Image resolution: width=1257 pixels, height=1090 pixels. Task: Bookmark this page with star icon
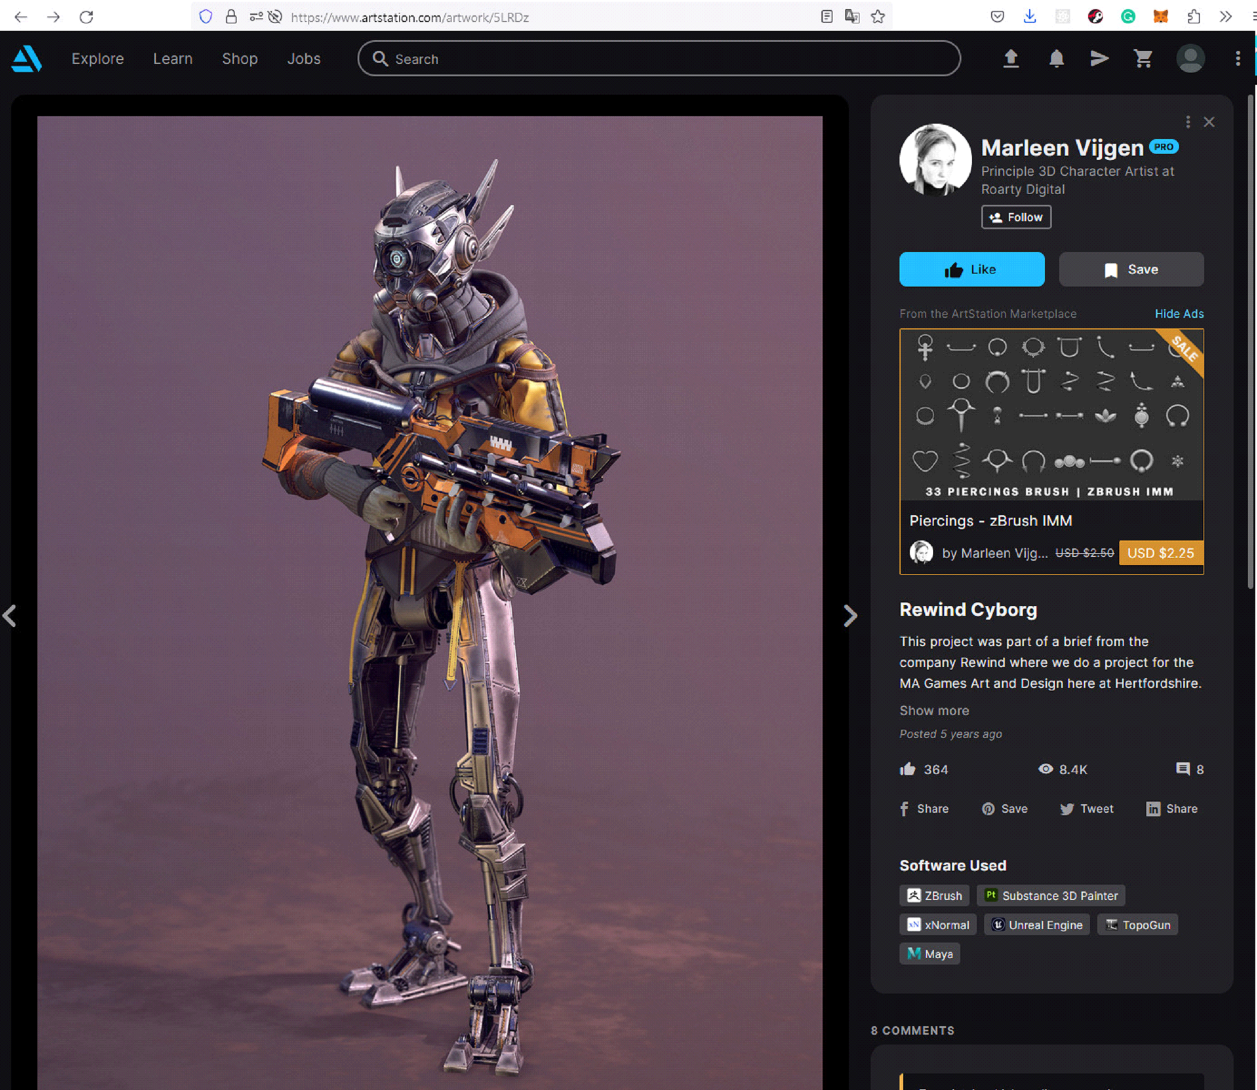pos(877,17)
